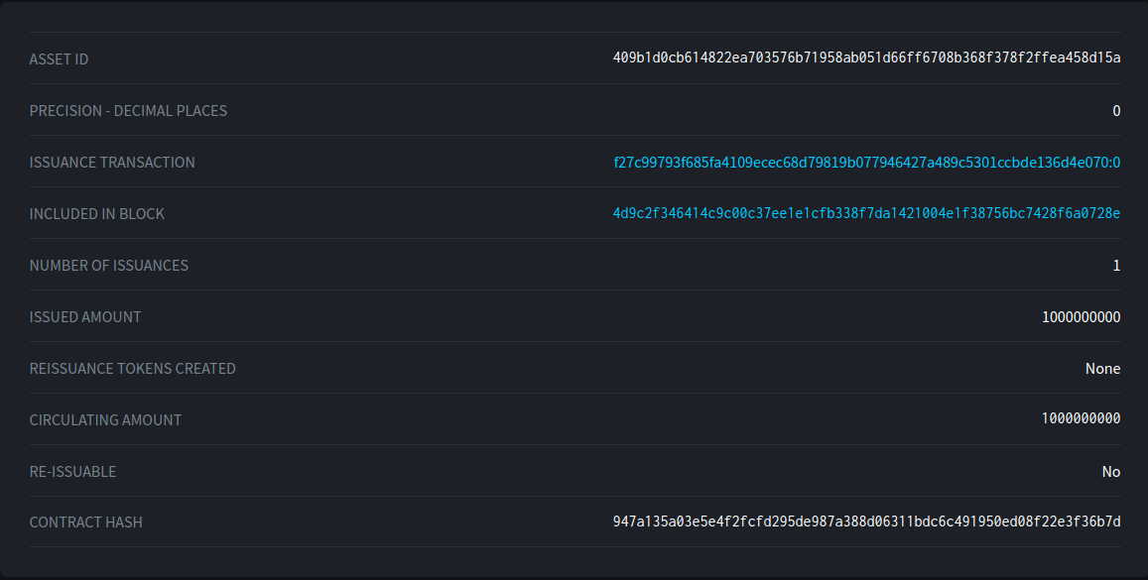Click the NUMBER OF ISSUANCES label
The width and height of the screenshot is (1148, 580).
pyautogui.click(x=109, y=266)
